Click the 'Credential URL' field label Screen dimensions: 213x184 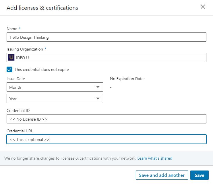point(20,131)
